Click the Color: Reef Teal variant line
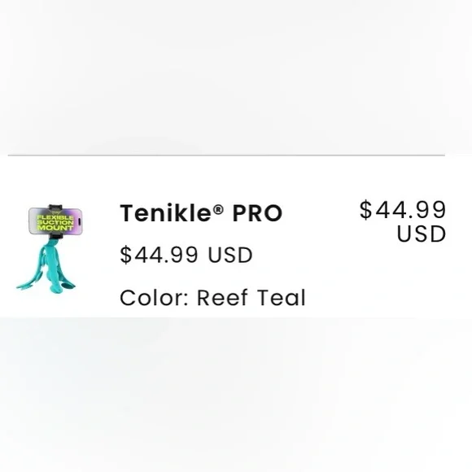The height and width of the screenshot is (472, 472). [x=213, y=298]
